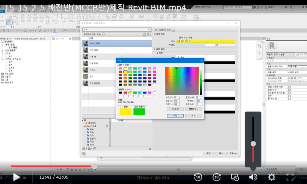This screenshot has width=307, height=184.
Task: Select the 금속 category in AEC library
Action: [x=92, y=129]
